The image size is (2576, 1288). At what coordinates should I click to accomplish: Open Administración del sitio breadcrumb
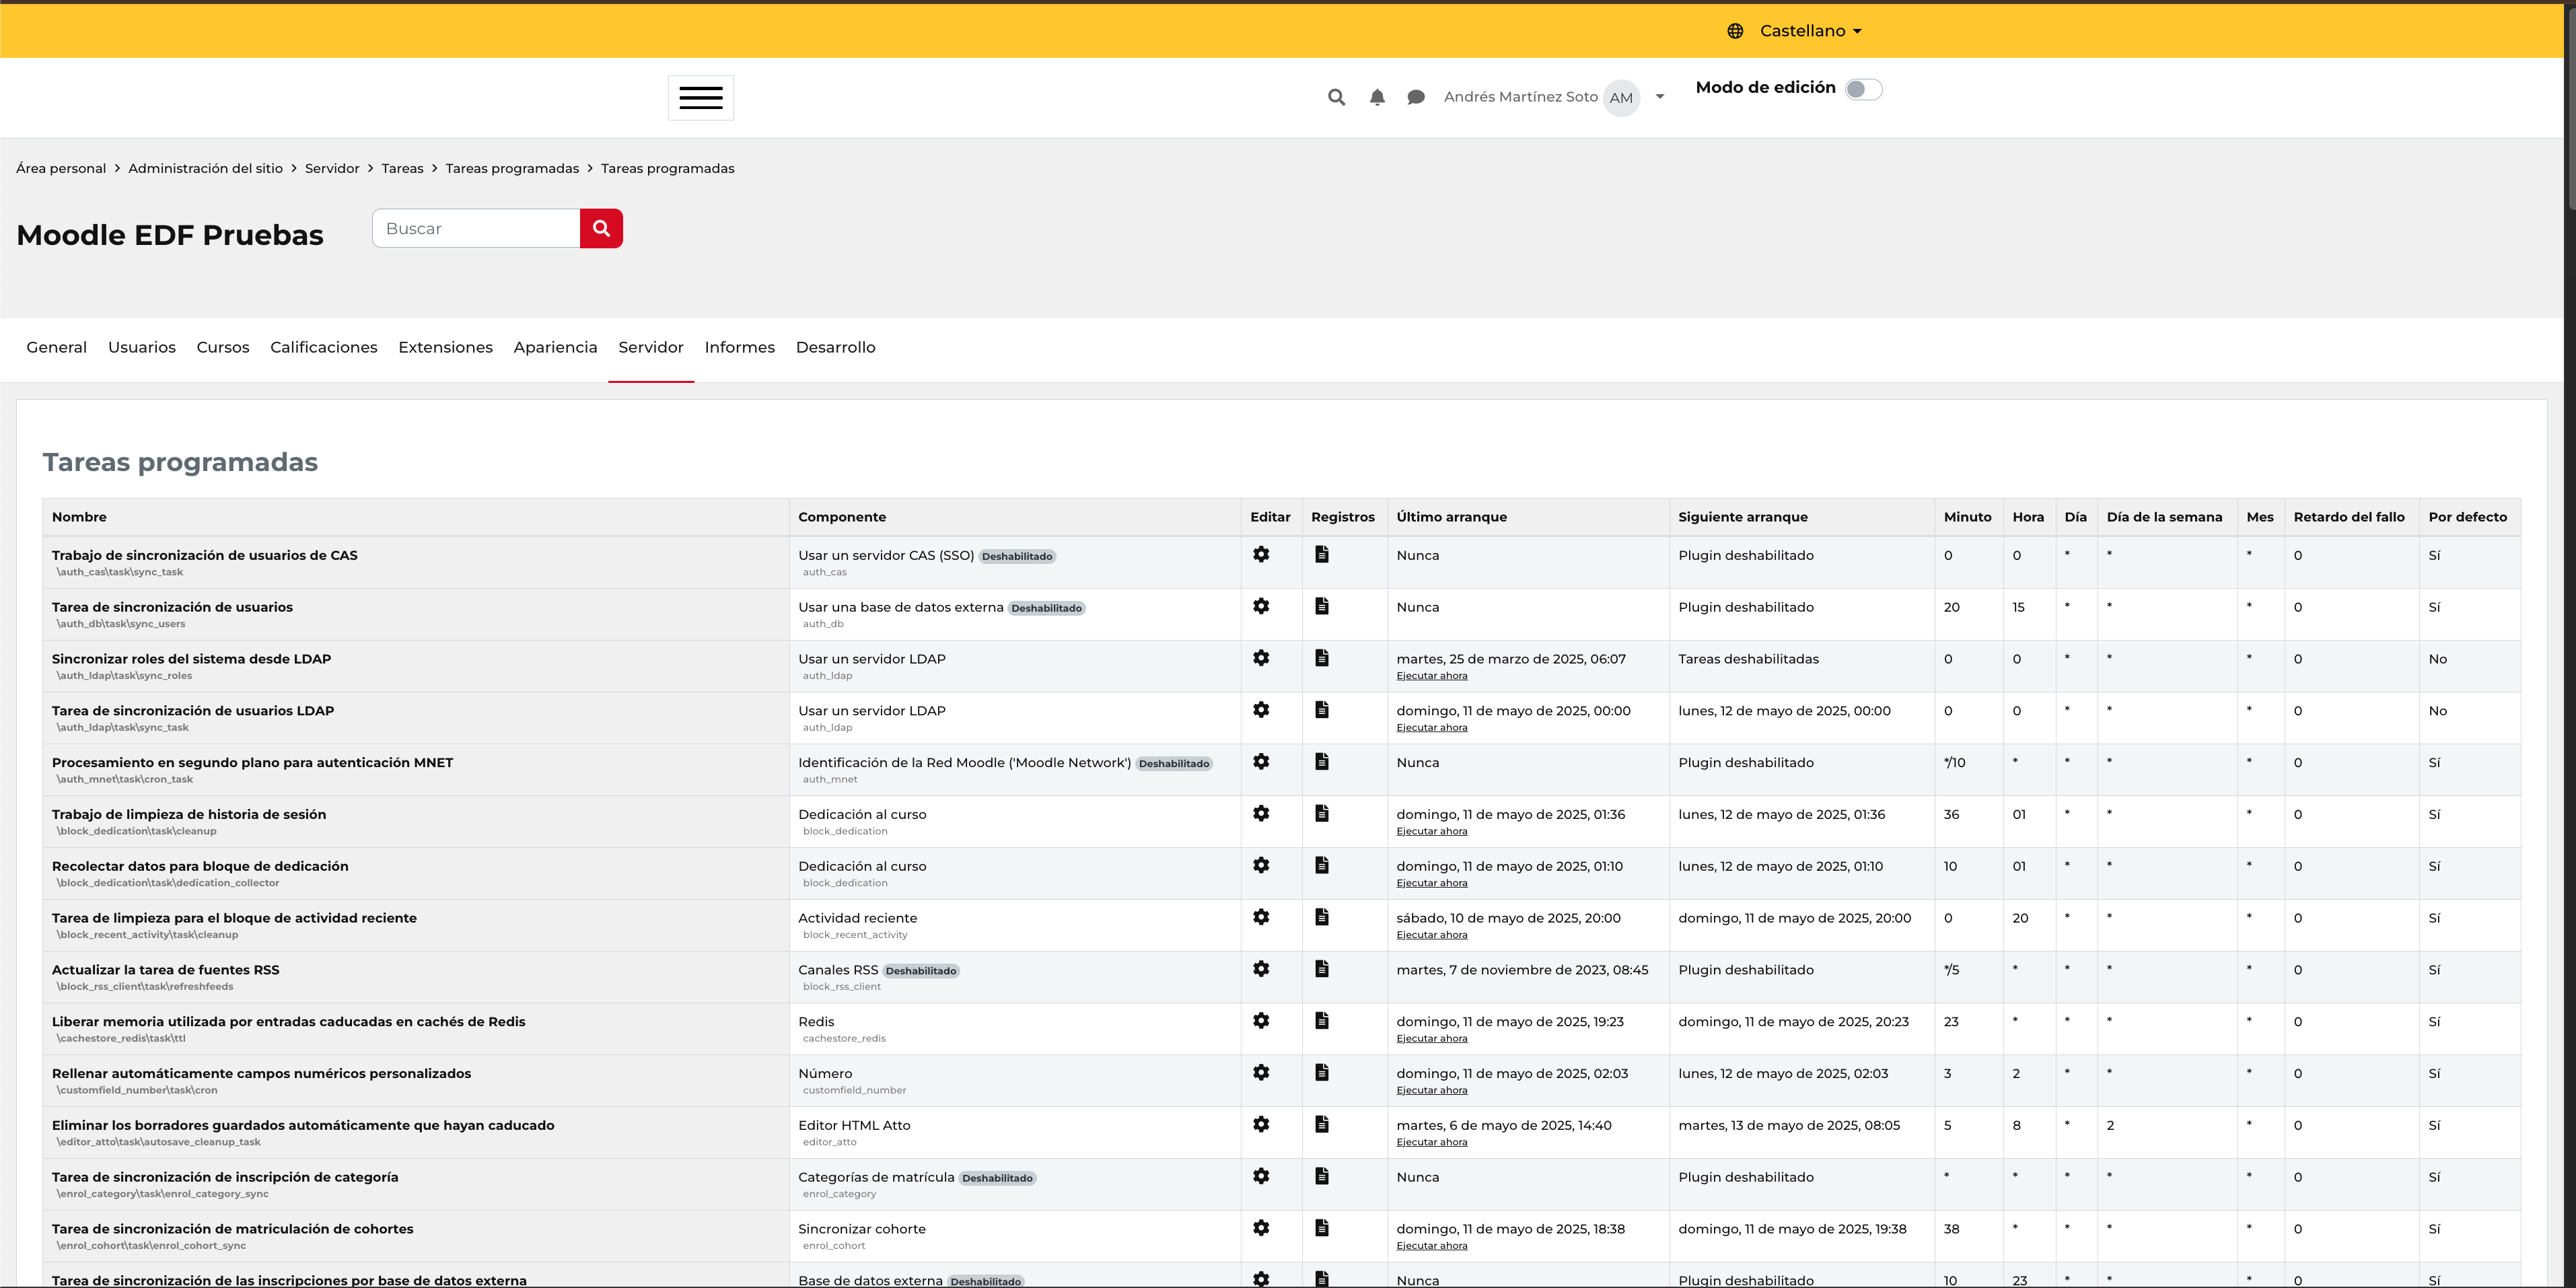coord(205,168)
